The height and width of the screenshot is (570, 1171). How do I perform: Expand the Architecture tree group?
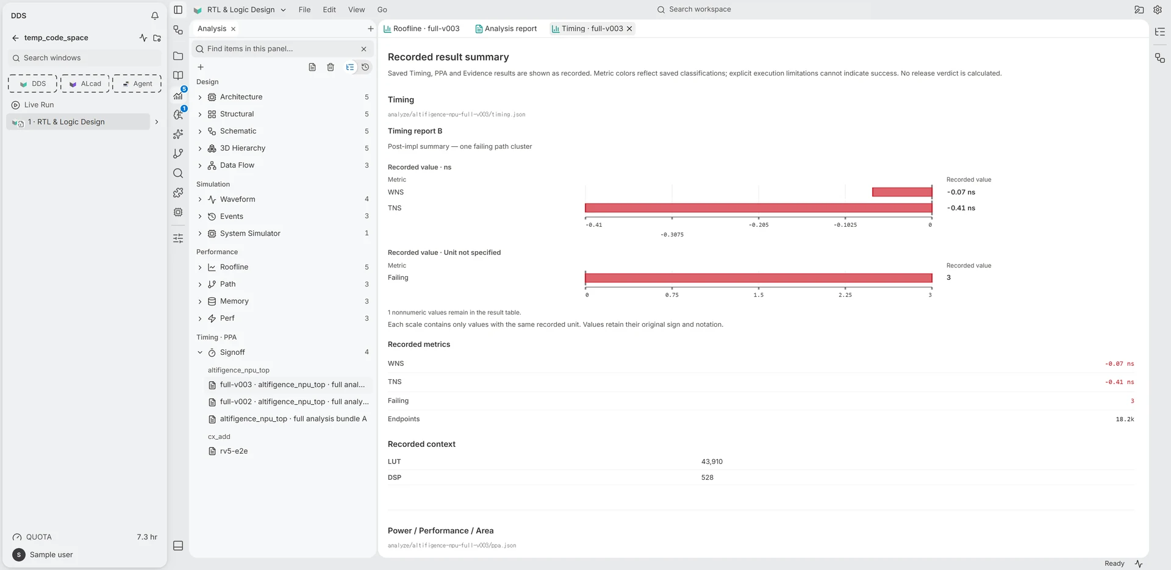[199, 97]
